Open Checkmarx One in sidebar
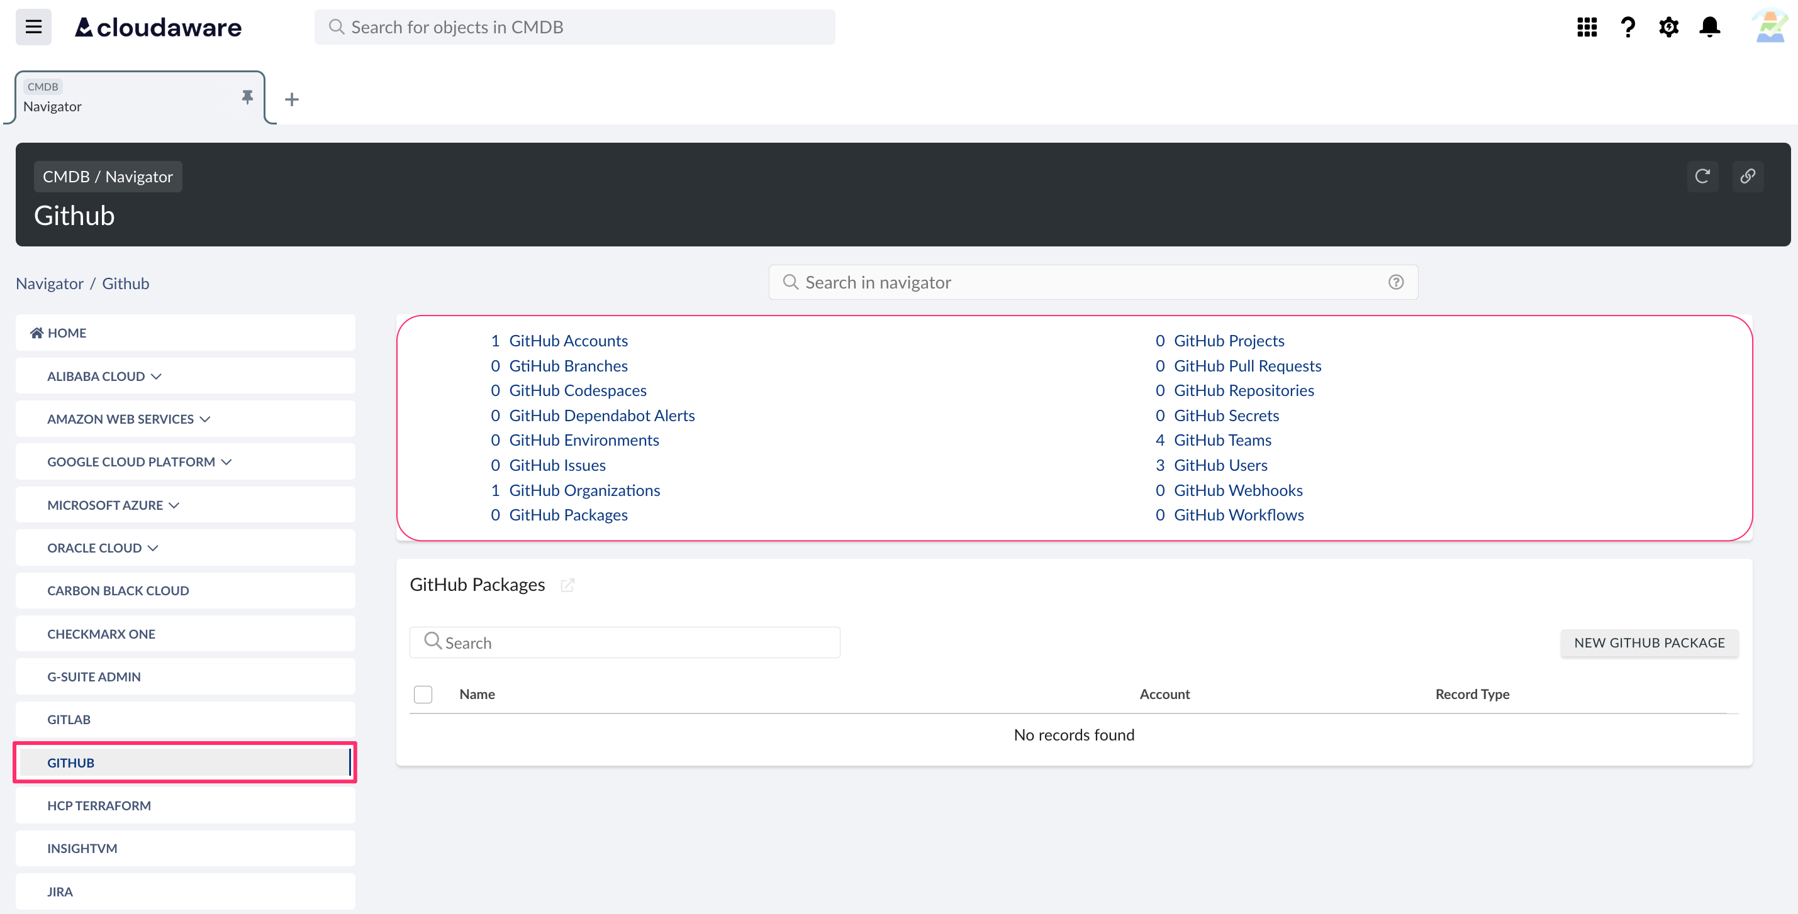 tap(186, 634)
